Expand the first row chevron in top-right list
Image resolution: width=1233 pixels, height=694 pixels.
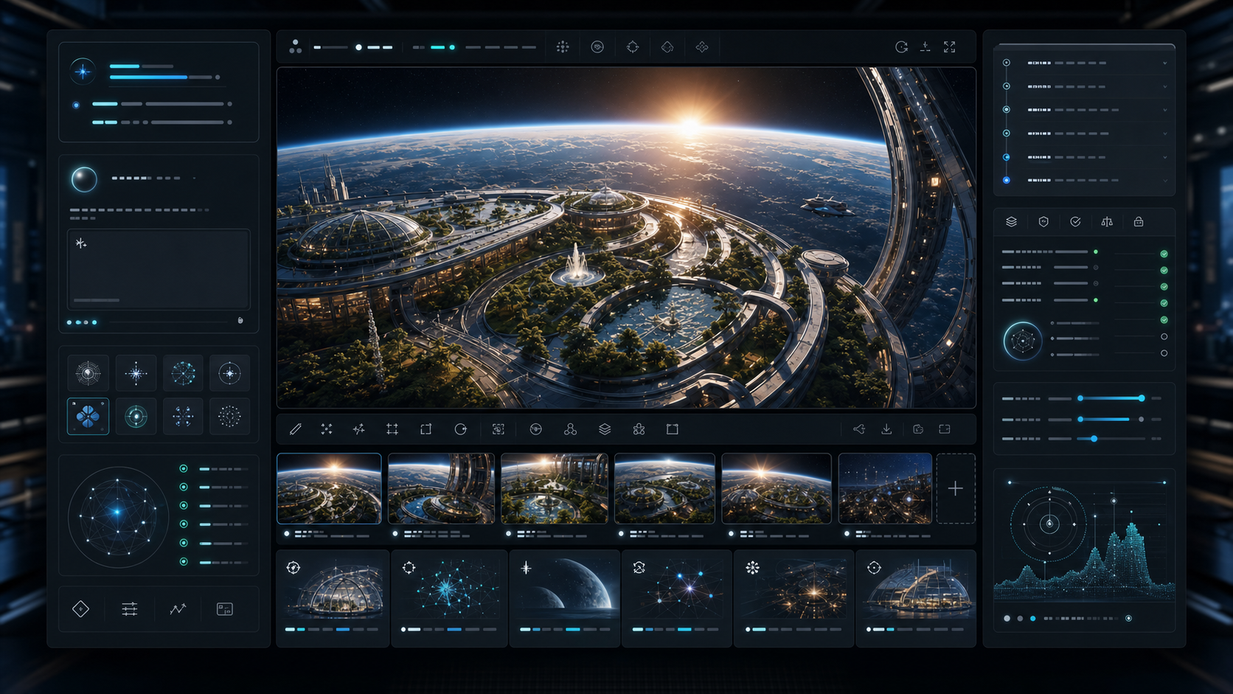pyautogui.click(x=1165, y=63)
